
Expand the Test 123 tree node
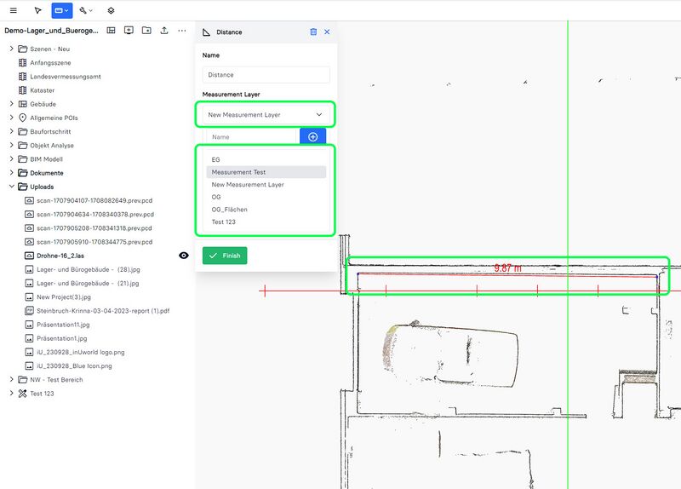(x=12, y=394)
